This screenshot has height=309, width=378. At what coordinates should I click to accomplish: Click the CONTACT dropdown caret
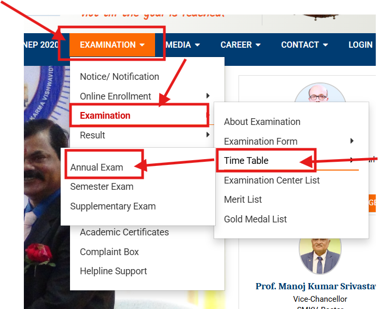click(326, 45)
